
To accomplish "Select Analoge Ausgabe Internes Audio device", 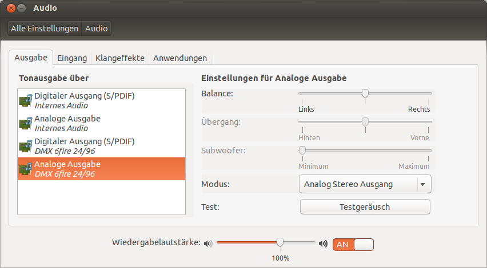I will (67, 123).
